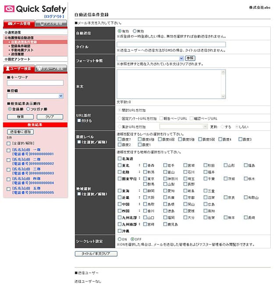The image size is (276, 289).
Task: Click in the タイトル input field
Action: [171, 45]
